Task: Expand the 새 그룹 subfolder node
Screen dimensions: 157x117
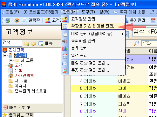Action: coord(11,60)
